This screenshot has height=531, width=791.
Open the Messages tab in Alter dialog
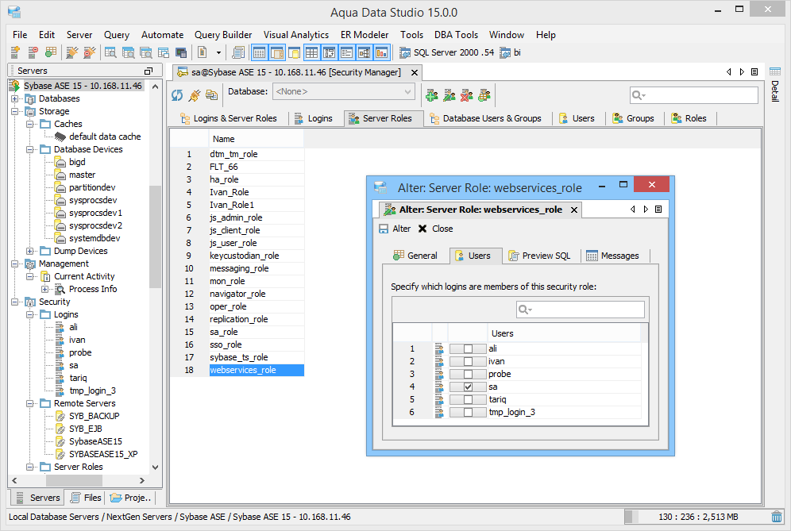(x=612, y=256)
